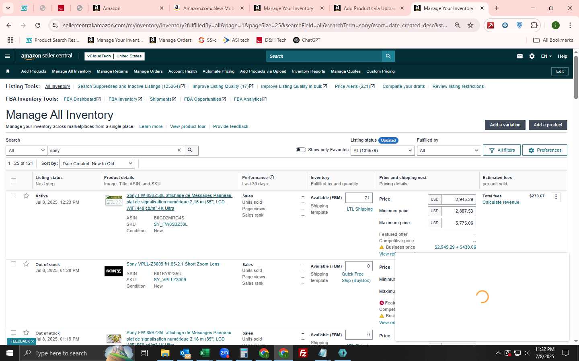Edit the Price field showing 2,945.29
The height and width of the screenshot is (361, 579).
click(458, 199)
